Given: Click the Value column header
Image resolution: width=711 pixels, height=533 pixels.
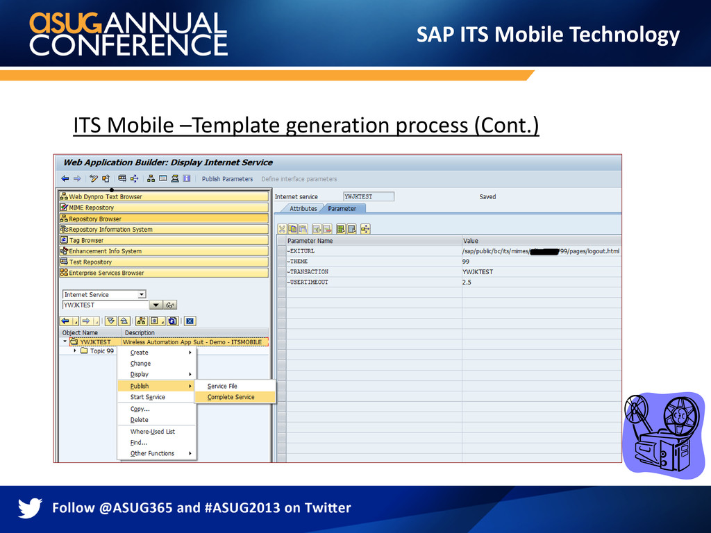Looking at the screenshot, I should 542,241.
